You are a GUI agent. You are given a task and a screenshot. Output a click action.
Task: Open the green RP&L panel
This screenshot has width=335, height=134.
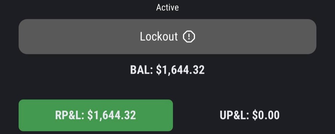pos(96,115)
